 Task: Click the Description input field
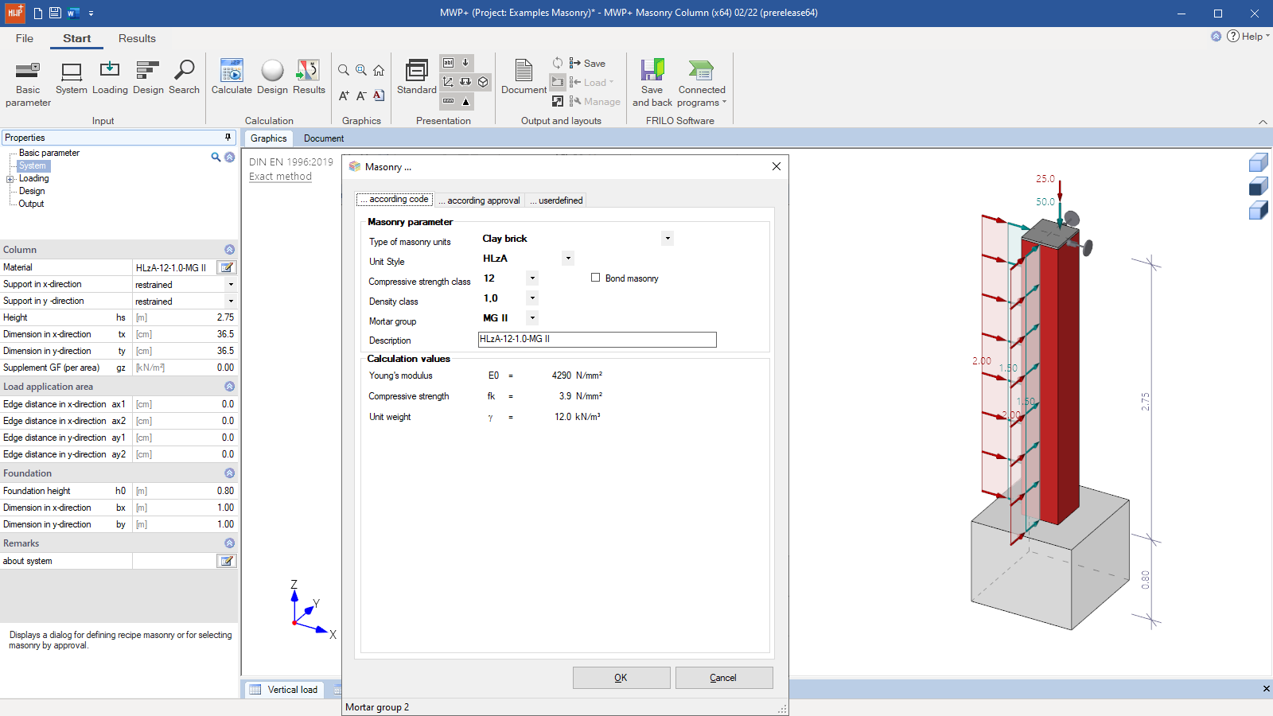pyautogui.click(x=597, y=340)
